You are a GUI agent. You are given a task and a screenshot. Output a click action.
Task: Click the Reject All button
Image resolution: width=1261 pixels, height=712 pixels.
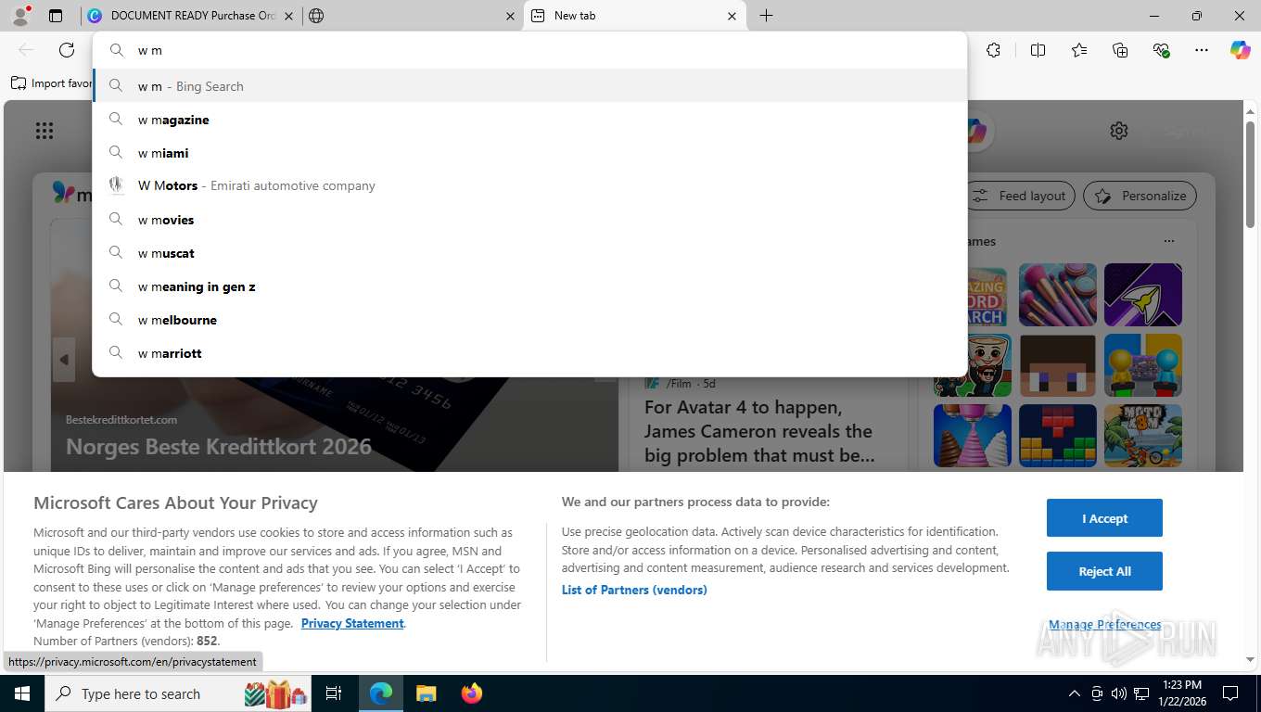click(x=1104, y=571)
